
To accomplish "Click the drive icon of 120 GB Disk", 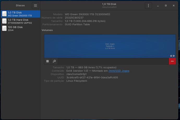I will coord(4,28).
